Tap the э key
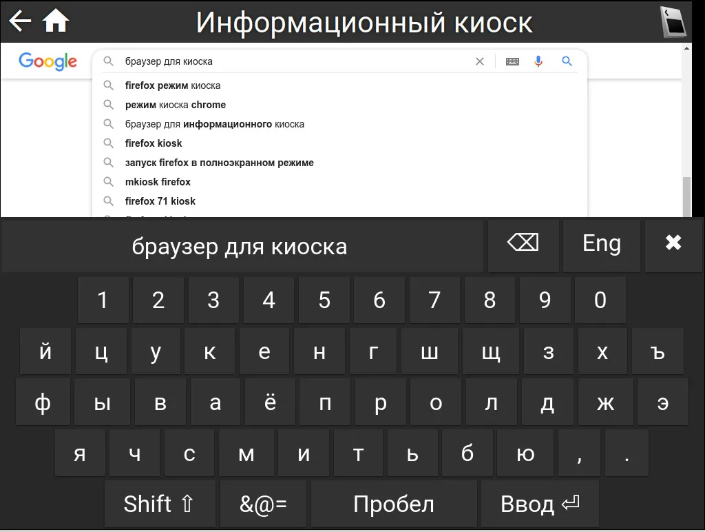The image size is (705, 532). click(x=663, y=402)
